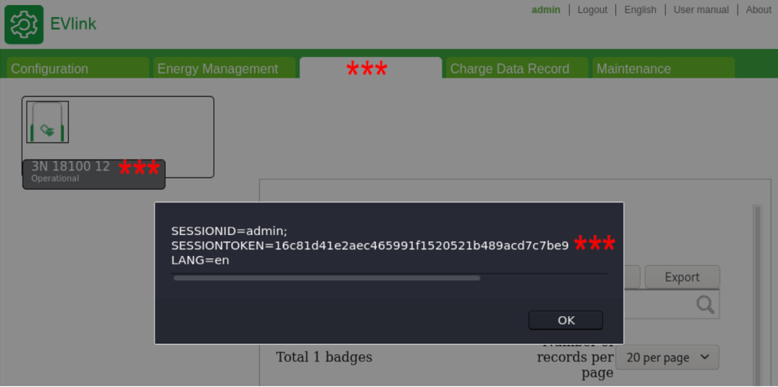778x387 pixels.
Task: Log out via the Logout link
Action: click(593, 10)
